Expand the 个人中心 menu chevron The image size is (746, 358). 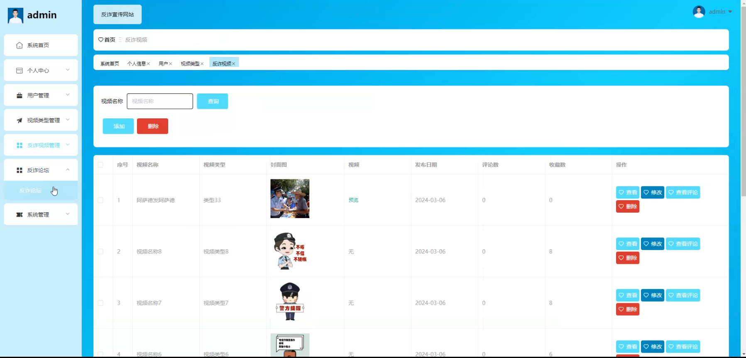click(68, 70)
